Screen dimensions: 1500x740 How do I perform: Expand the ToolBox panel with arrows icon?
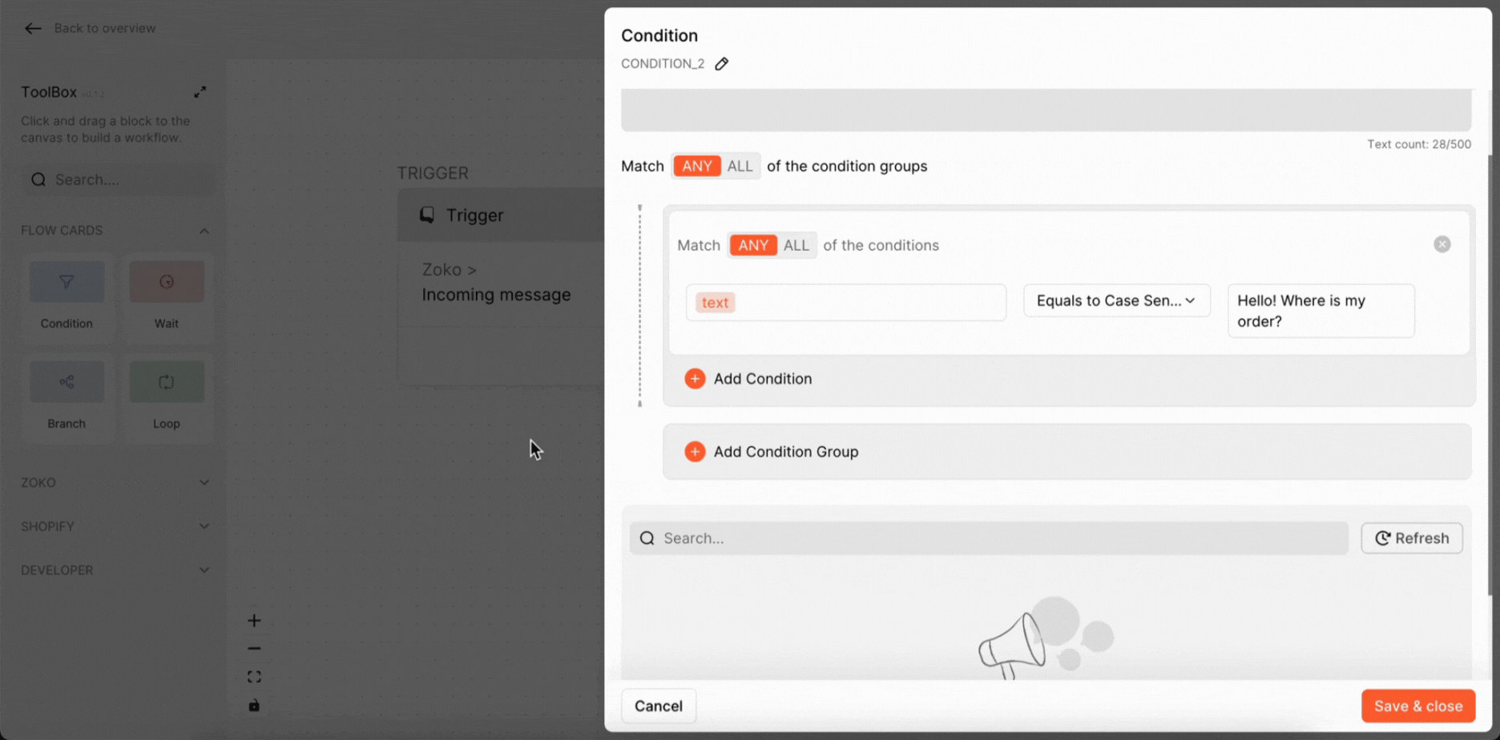point(200,92)
